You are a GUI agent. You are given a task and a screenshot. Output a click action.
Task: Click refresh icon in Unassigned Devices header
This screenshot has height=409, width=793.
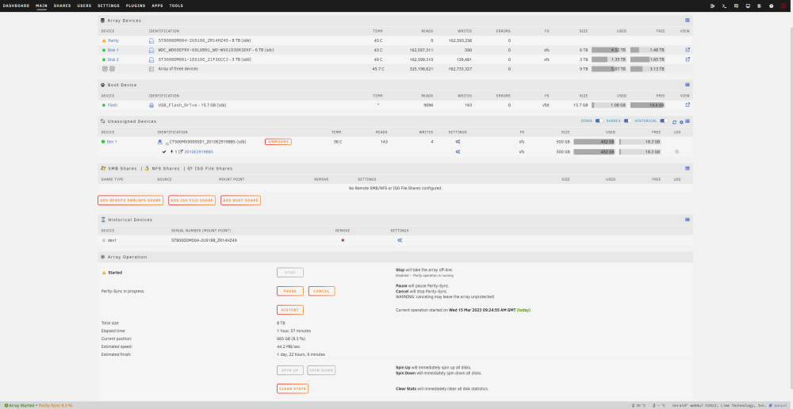coord(674,122)
